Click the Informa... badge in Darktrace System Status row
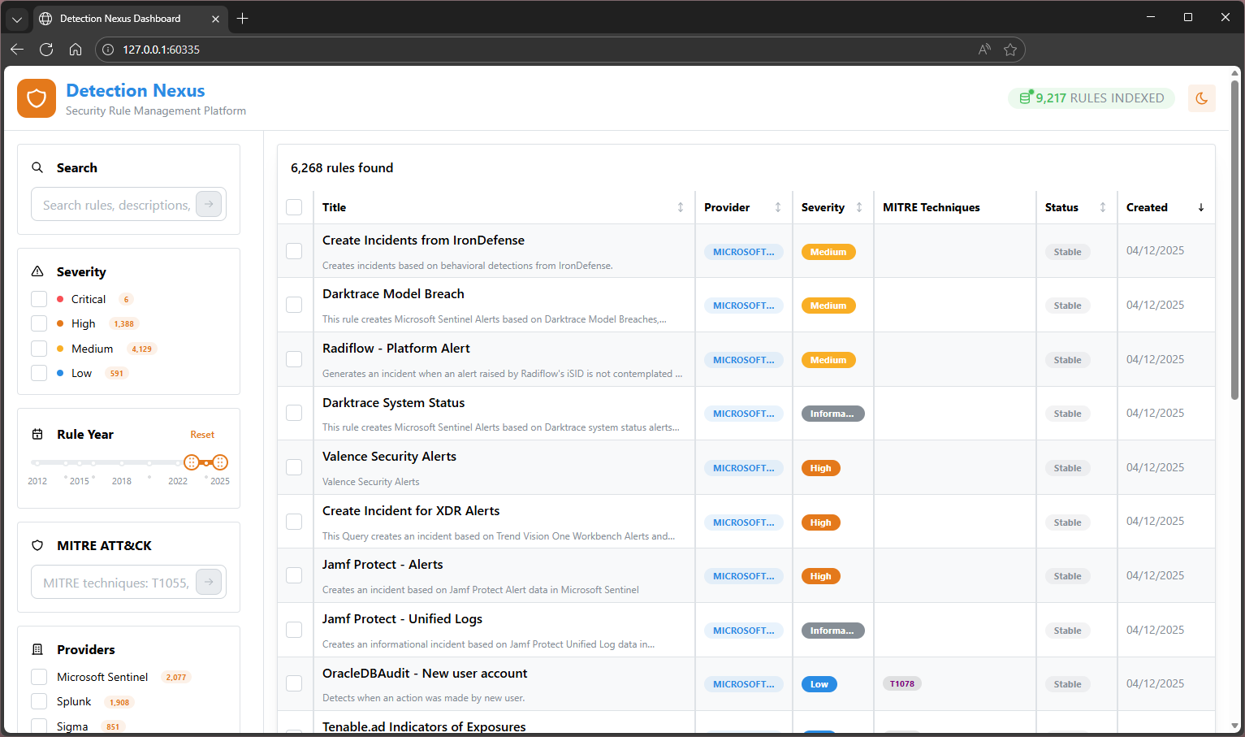 (x=832, y=414)
